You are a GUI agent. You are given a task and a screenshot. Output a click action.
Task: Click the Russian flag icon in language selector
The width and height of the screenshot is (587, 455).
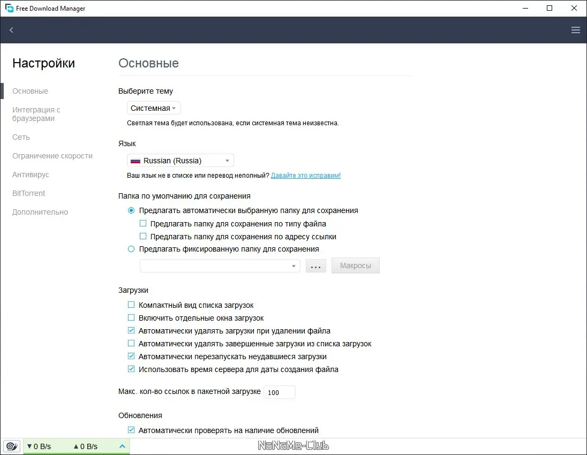tap(135, 161)
